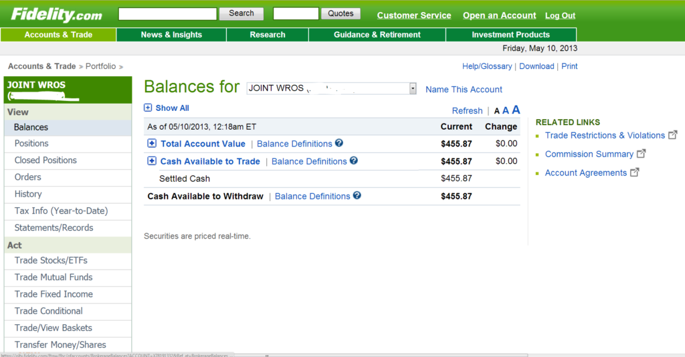
Task: Select Orders in sidebar
Action: [x=68, y=177]
